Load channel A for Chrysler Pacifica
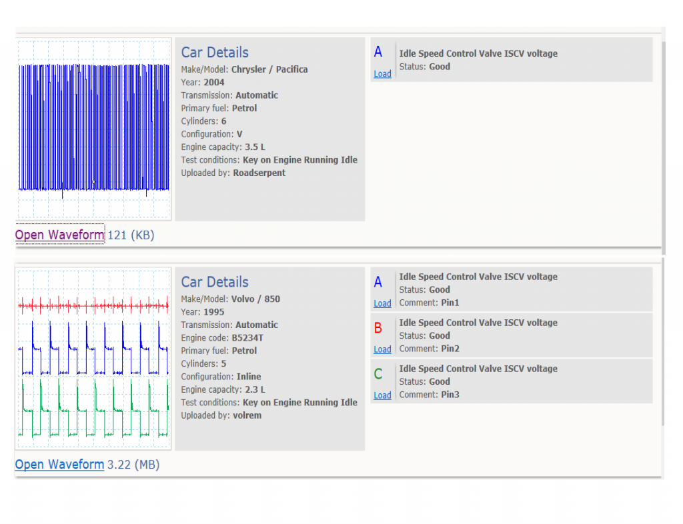This screenshot has width=683, height=524. pos(382,74)
